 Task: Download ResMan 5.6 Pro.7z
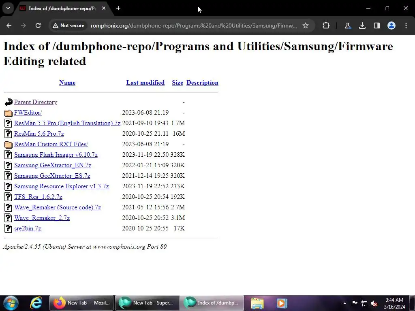pos(39,134)
